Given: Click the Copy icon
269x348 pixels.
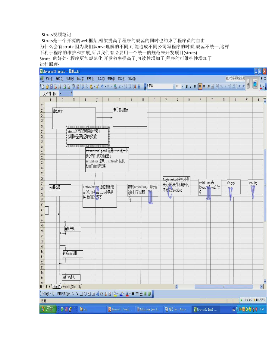Looking at the screenshot, I should (87, 86).
